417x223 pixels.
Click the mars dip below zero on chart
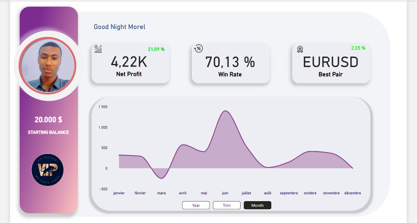tap(161, 178)
